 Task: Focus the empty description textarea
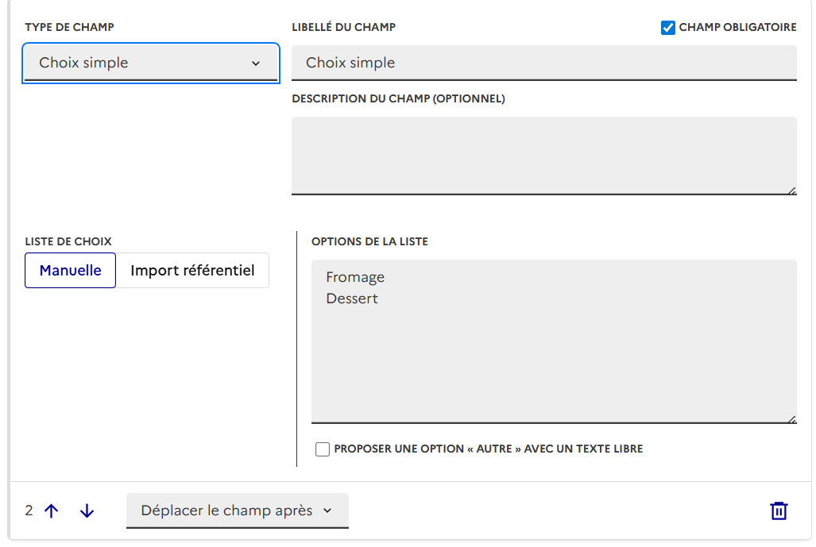point(543,155)
